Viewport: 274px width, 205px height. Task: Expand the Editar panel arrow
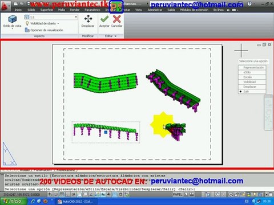[115, 36]
